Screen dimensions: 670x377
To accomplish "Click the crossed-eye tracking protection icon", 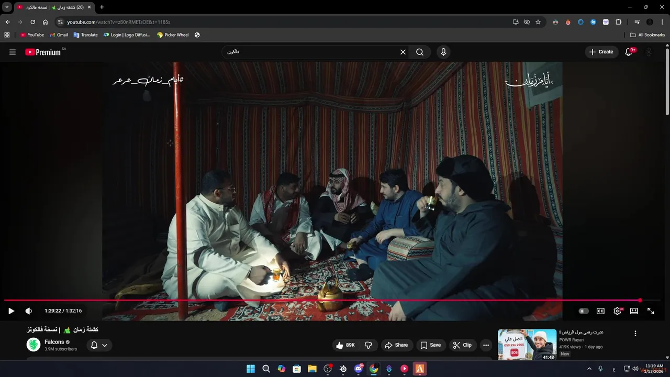I will [x=527, y=22].
